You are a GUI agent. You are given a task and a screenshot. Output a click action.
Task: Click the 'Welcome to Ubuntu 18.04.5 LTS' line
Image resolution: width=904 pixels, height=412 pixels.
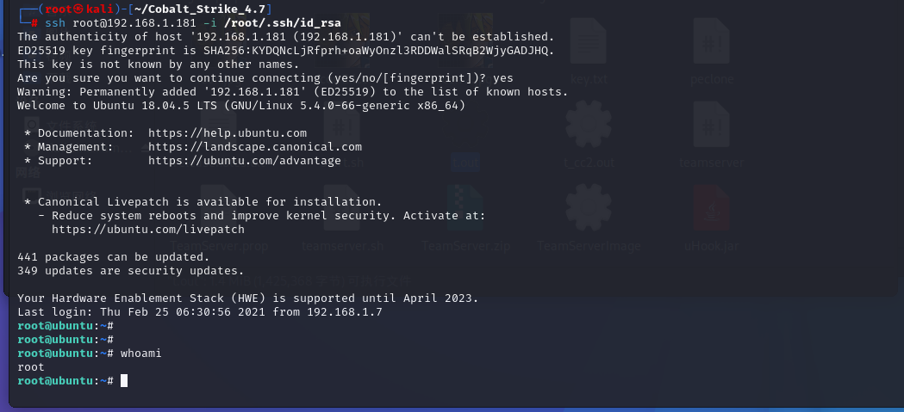click(241, 106)
